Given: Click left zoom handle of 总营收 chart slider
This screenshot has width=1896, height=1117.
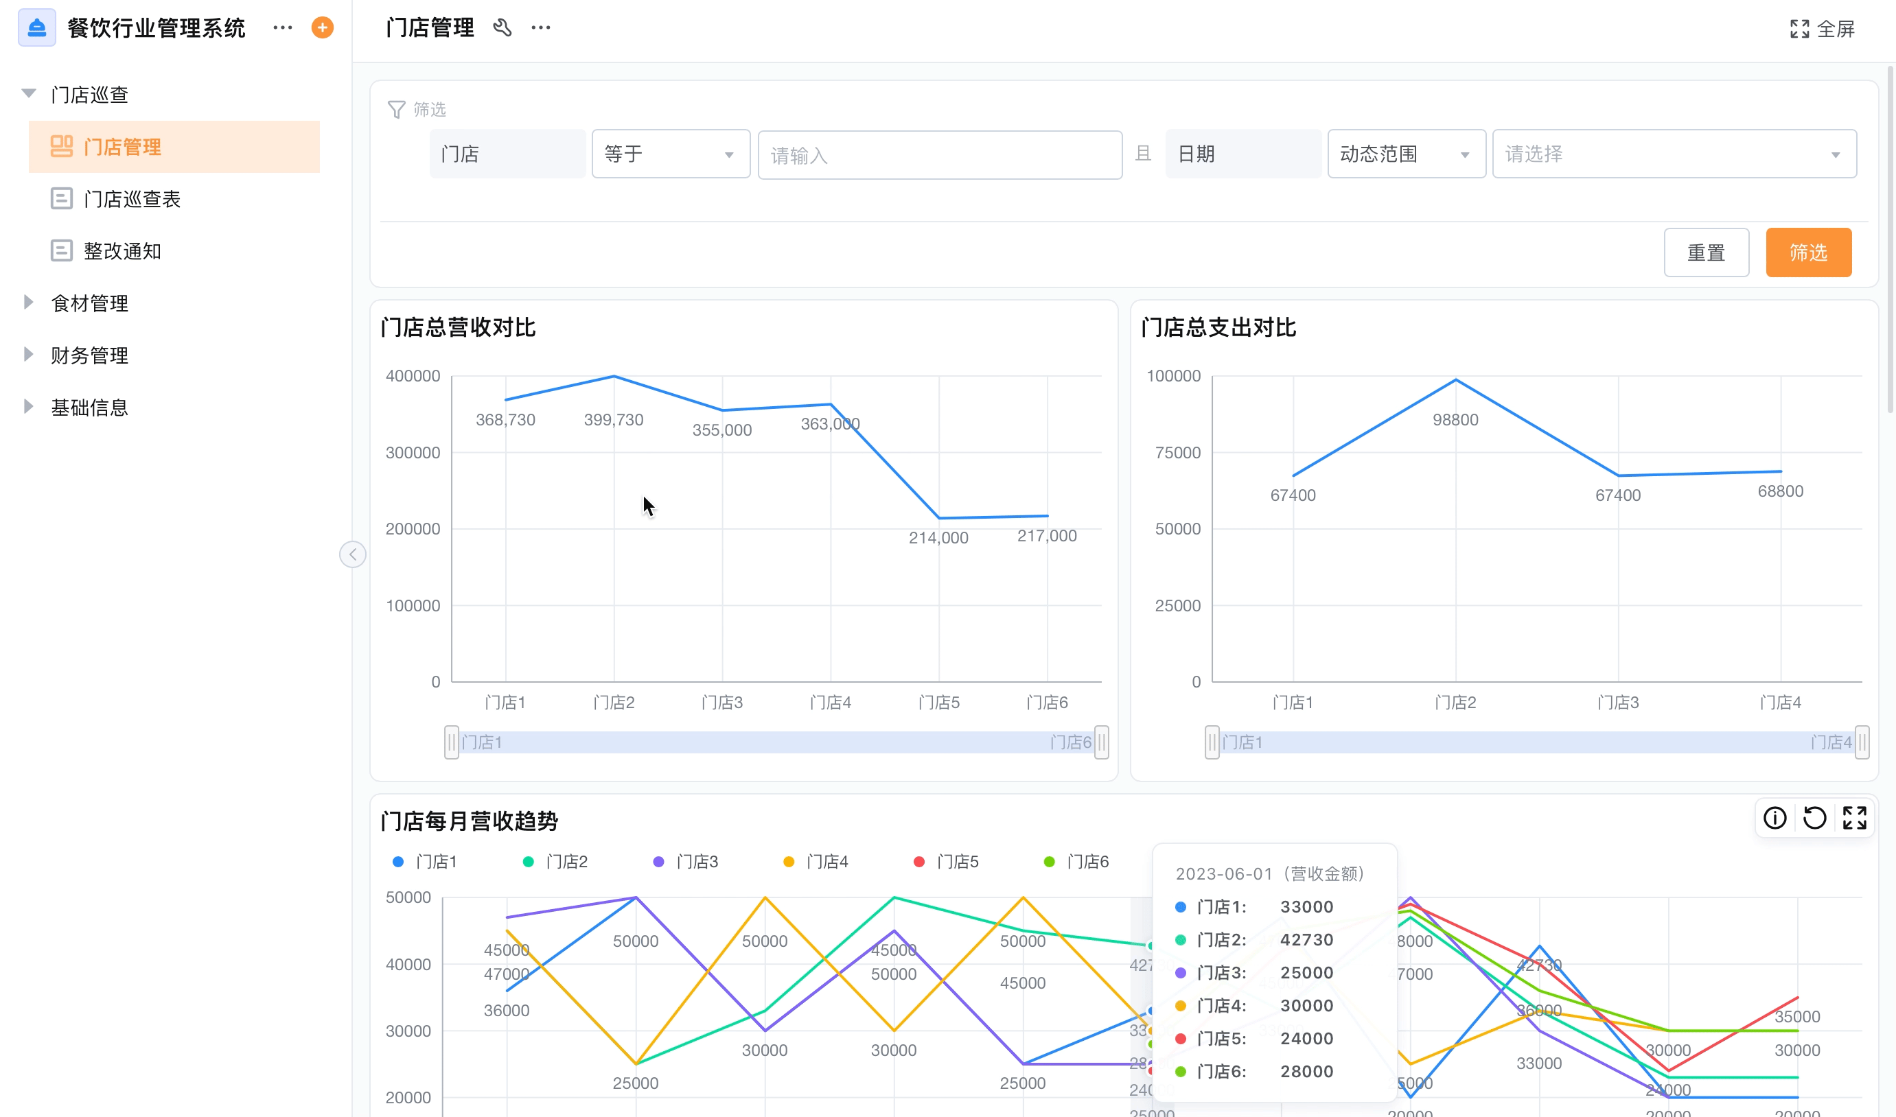Looking at the screenshot, I should [x=451, y=742].
